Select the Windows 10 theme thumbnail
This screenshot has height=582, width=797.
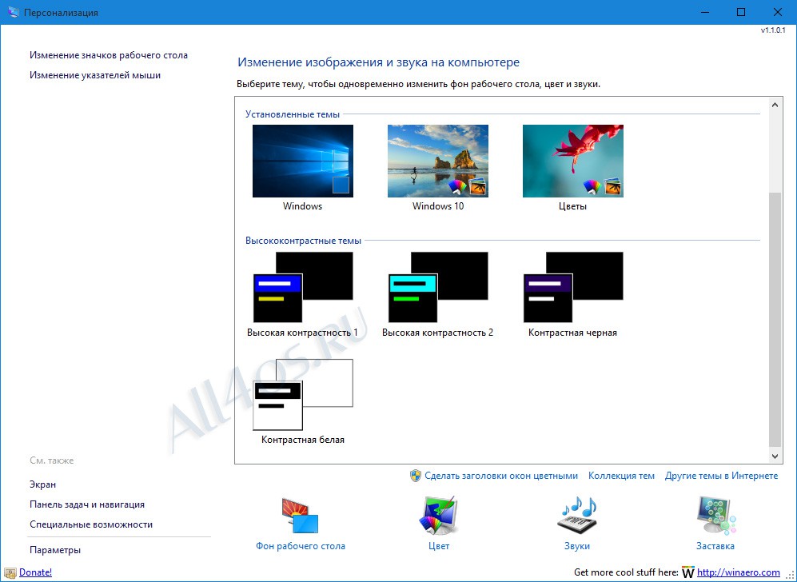pos(437,161)
